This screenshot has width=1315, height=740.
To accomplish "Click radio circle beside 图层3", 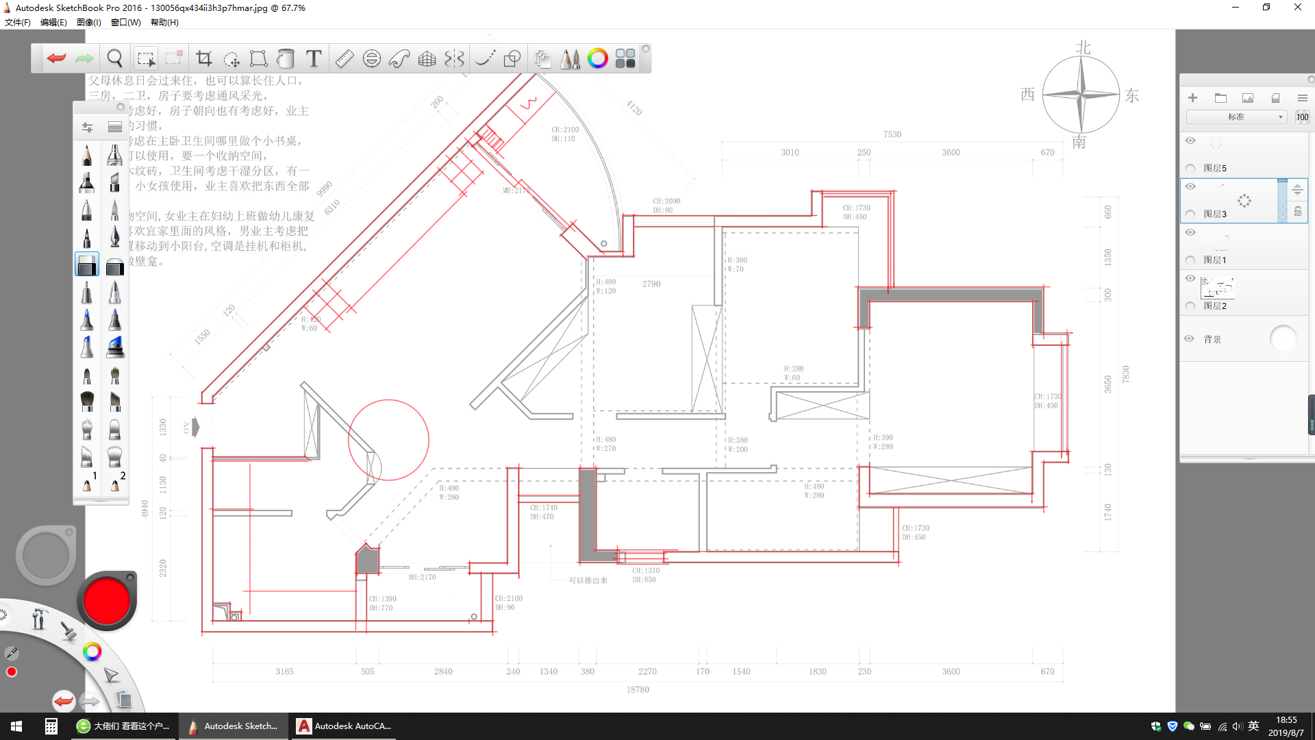I will coord(1190,214).
